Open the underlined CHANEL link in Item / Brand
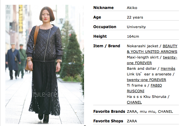 click(x=134, y=102)
